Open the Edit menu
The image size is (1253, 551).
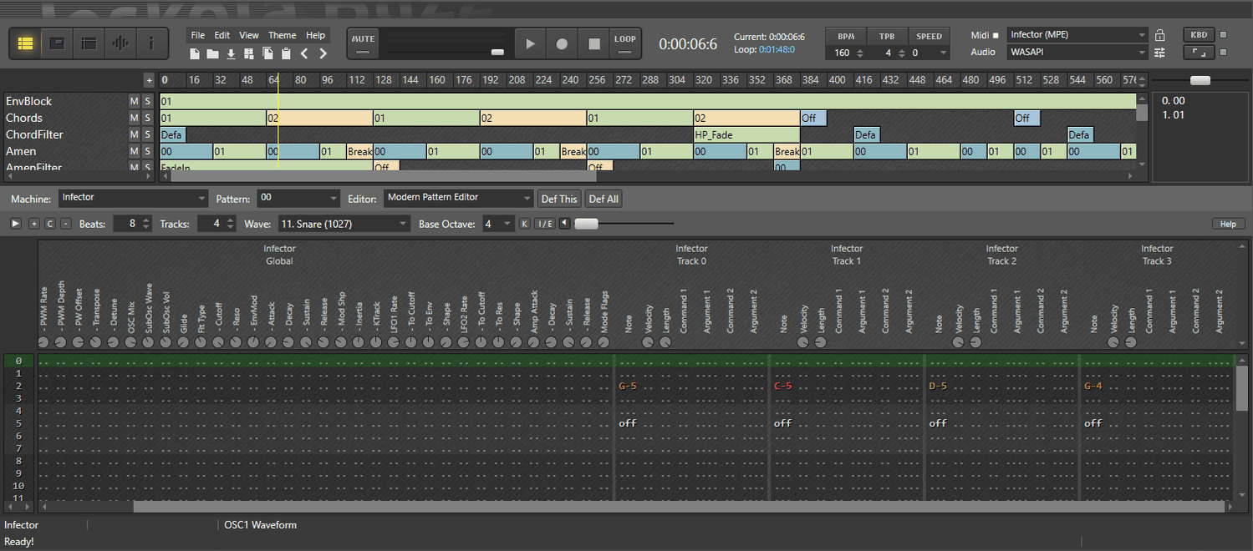(x=222, y=35)
